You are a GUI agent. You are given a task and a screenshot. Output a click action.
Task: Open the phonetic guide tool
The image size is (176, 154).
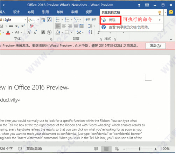(43, 20)
